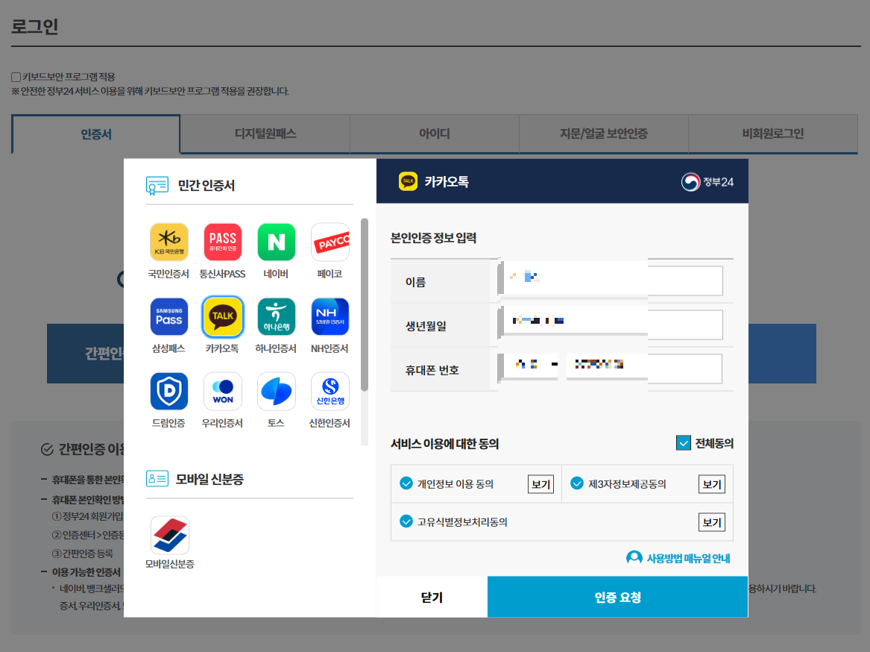This screenshot has width=870, height=652.
Task: Select the 삼성패스 icon
Action: 169,316
